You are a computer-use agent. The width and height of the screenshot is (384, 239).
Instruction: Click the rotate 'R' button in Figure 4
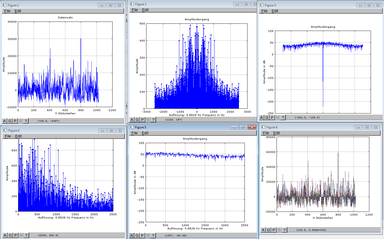21,235
